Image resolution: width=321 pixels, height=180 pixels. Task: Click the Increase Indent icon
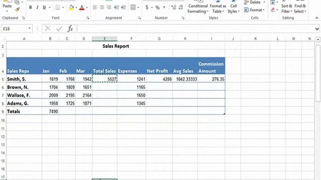123,7
